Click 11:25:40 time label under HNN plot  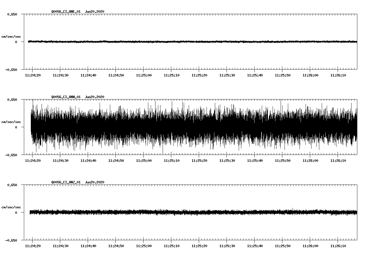tap(255, 161)
